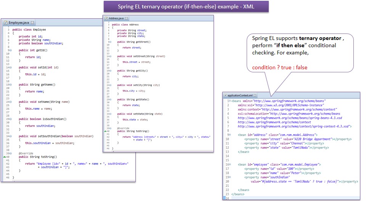Click the purple Spring EL ternary operator title banner
Screen dimensions: 366x201
(x=186, y=6)
